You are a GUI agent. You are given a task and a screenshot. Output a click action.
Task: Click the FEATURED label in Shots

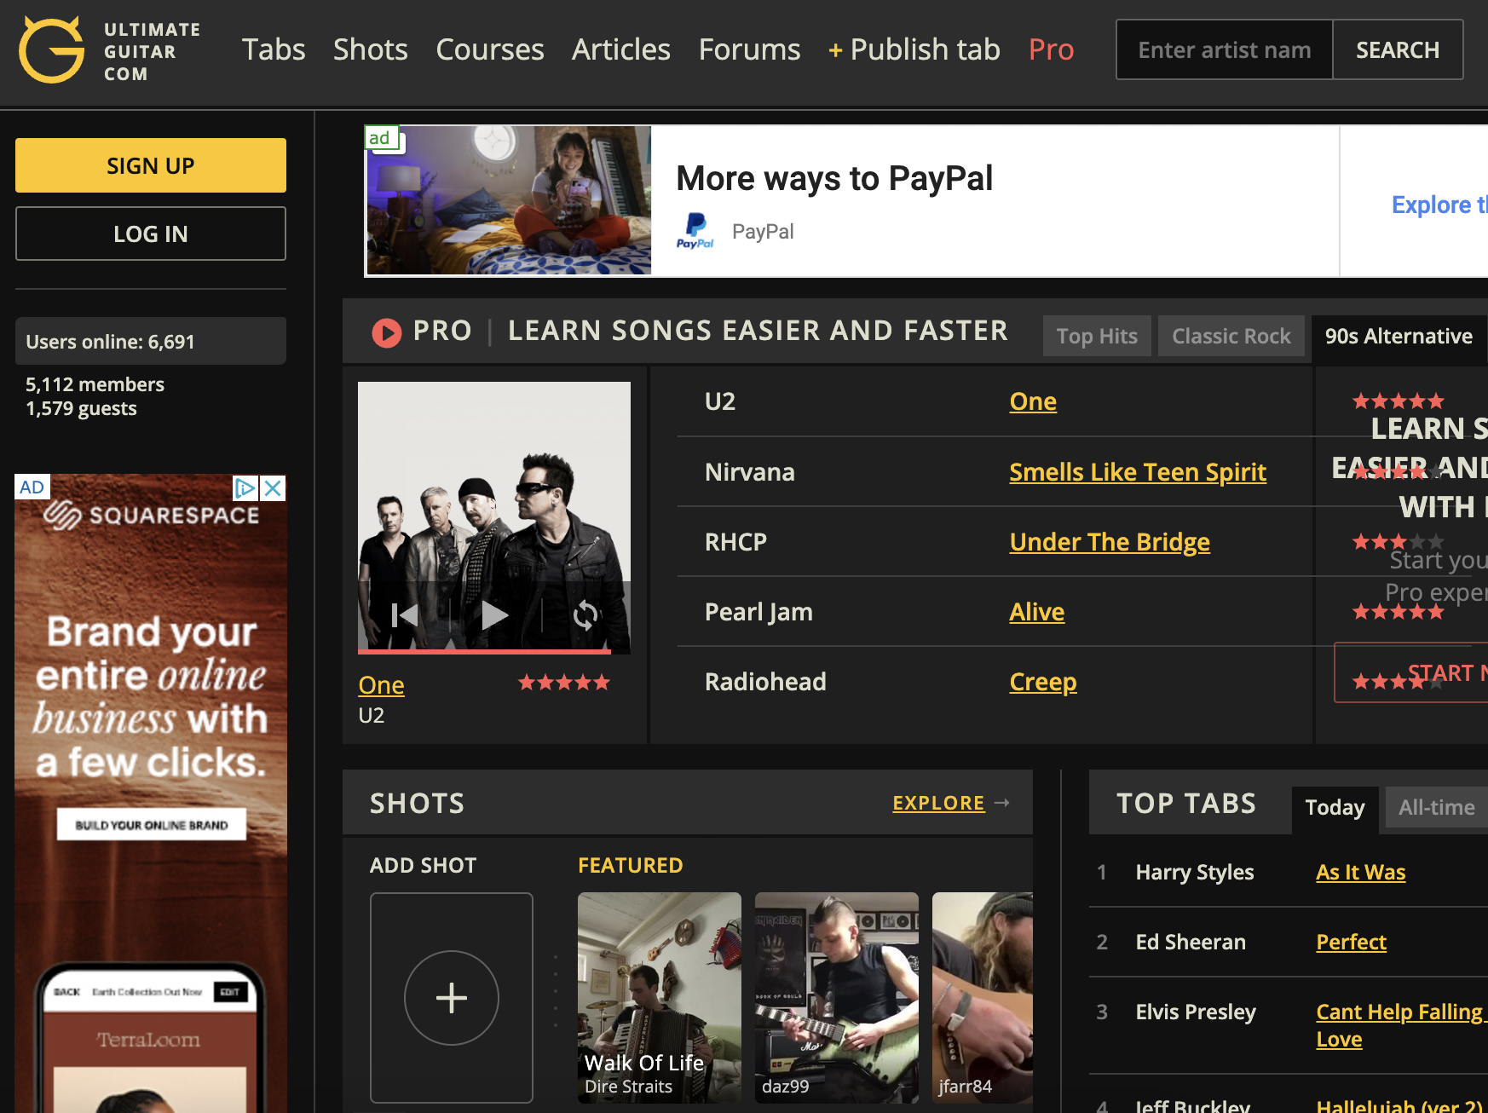click(x=631, y=865)
